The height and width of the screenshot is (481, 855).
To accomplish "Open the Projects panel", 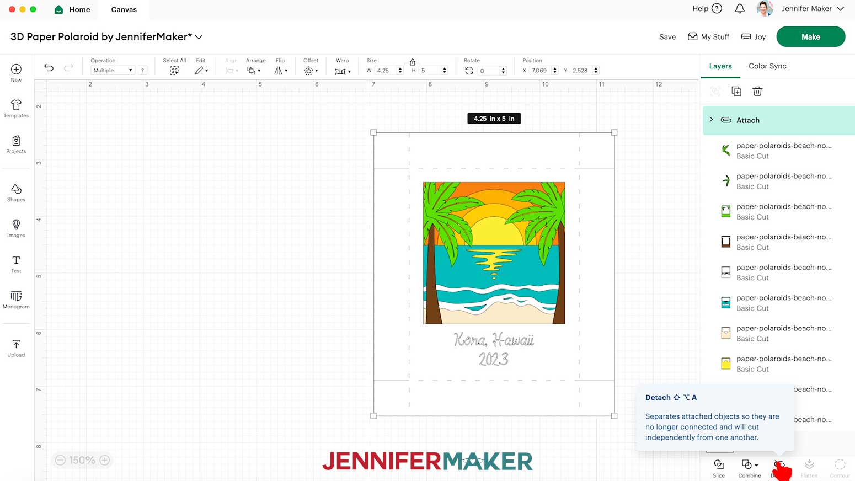I will [x=16, y=145].
